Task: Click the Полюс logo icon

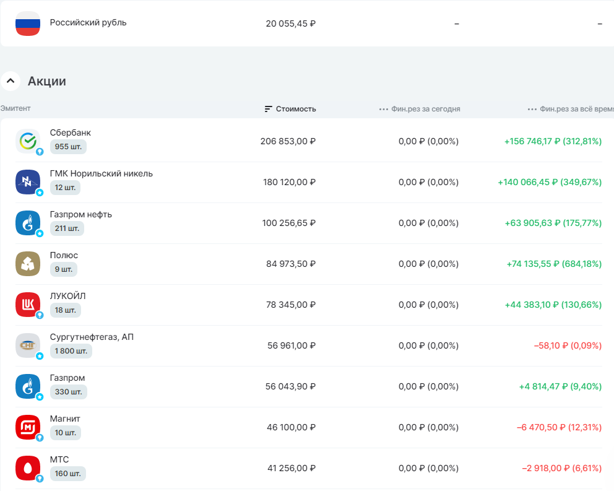Action: (28, 264)
